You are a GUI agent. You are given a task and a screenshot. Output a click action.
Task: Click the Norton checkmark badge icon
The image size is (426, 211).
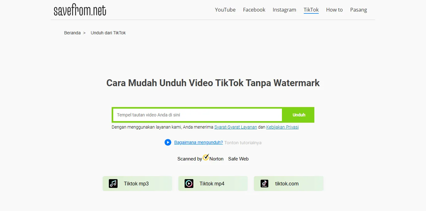[206, 157]
